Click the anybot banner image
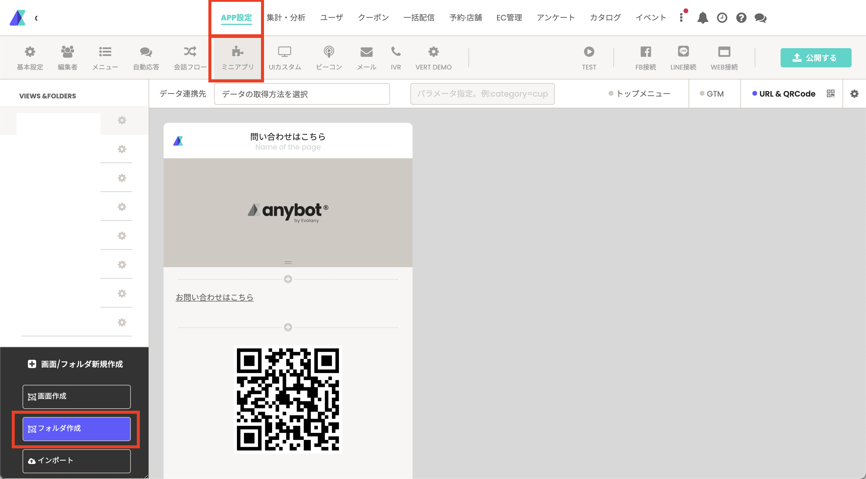Viewport: 866px width, 479px height. click(x=288, y=213)
